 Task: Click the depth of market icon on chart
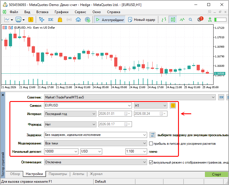[5, 27]
